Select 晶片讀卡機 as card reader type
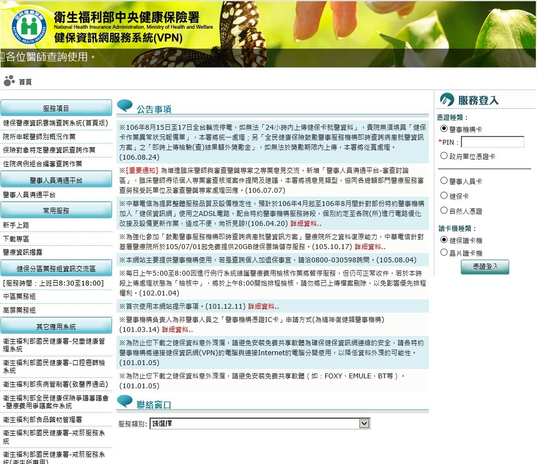This screenshot has width=537, height=464. [x=444, y=252]
